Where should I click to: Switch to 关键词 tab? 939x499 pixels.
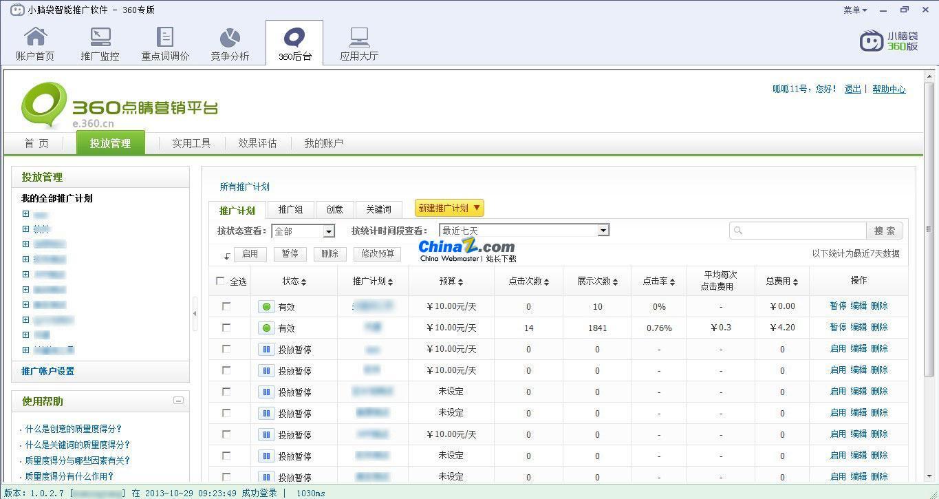[x=378, y=210]
